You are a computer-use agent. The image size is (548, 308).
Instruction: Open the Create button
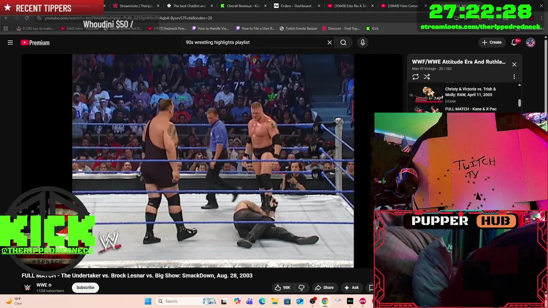pos(491,42)
